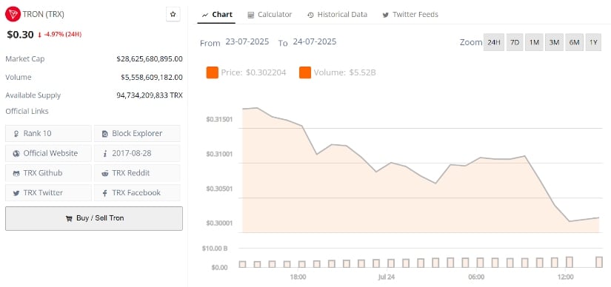Image resolution: width=611 pixels, height=287 pixels.
Task: Click the shopping cart icon on Buy button
Action: click(x=69, y=219)
